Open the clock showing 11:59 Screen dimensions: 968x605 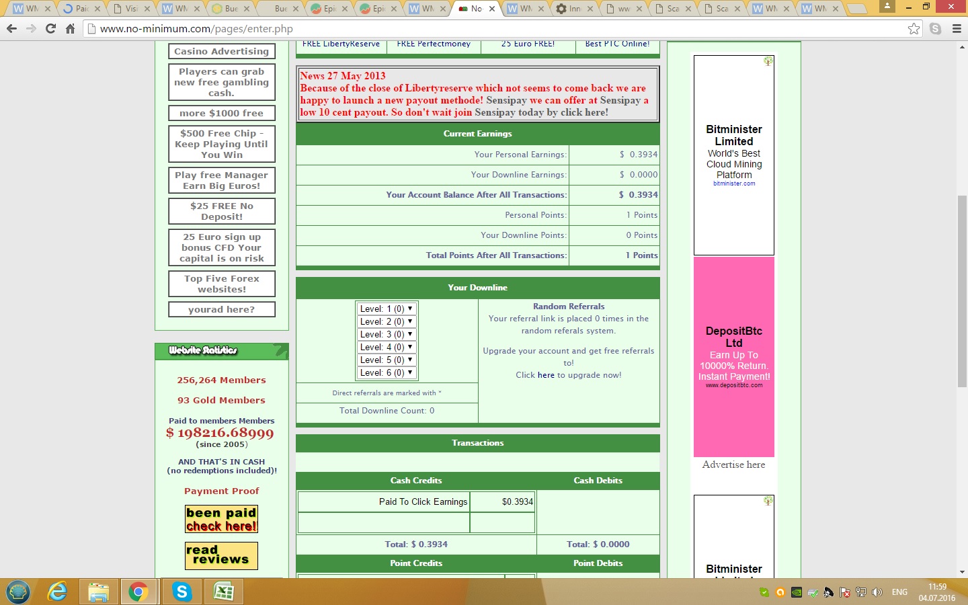pos(937,592)
